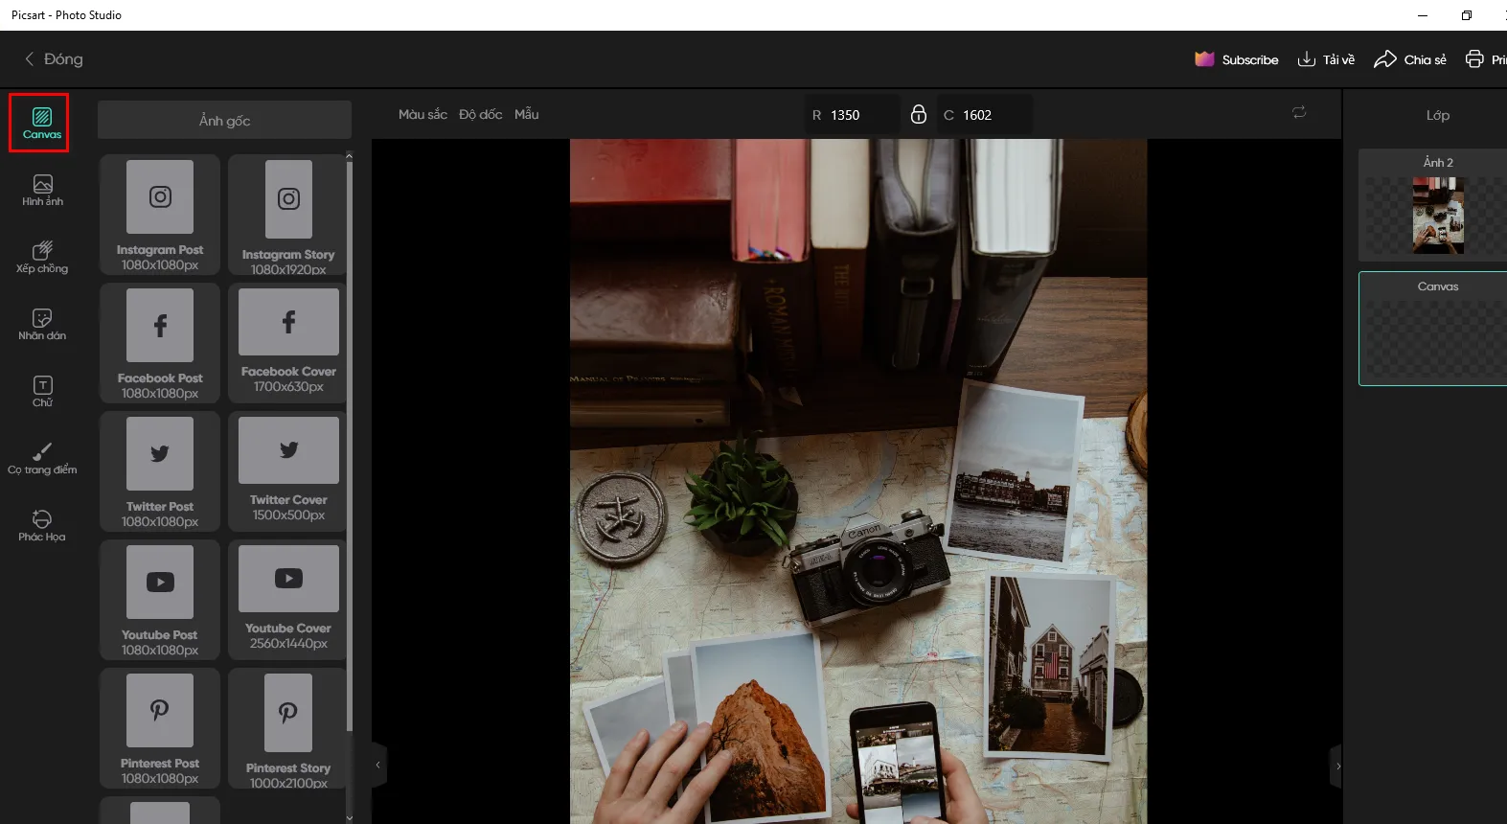Open the Độ dốc gradient tab
The height and width of the screenshot is (824, 1507).
[480, 114]
